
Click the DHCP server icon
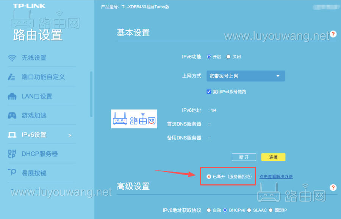coord(12,154)
